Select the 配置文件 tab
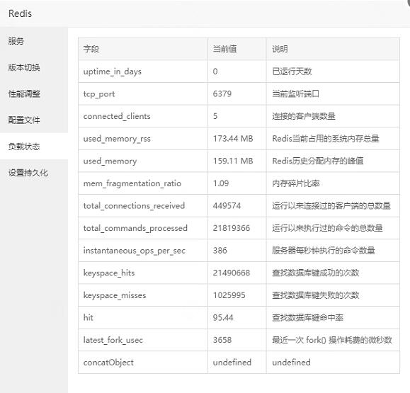Image resolution: width=410 pixels, height=393 pixels. 34,120
